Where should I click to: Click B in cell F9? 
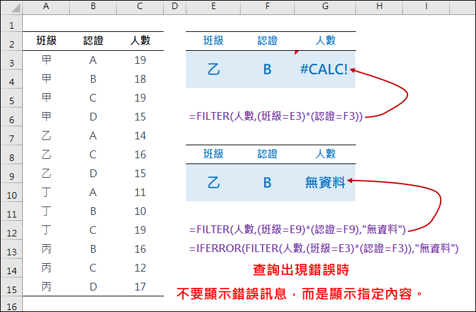click(267, 183)
